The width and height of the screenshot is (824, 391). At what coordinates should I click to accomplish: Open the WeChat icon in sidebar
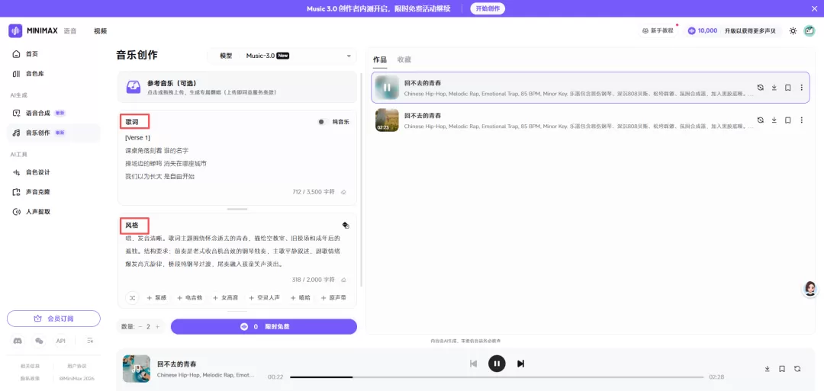coord(39,341)
